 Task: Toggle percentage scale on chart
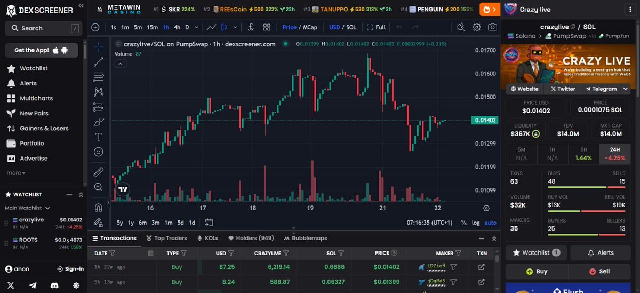pyautogui.click(x=463, y=223)
